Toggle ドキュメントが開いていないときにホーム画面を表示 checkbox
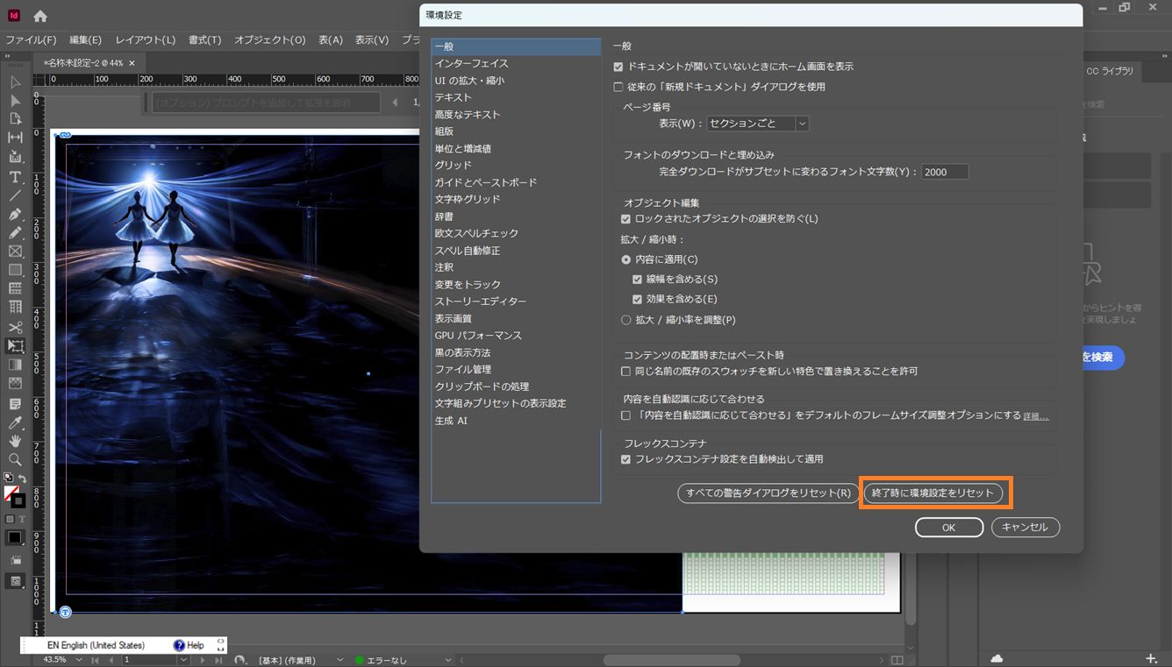This screenshot has width=1172, height=667. point(618,67)
